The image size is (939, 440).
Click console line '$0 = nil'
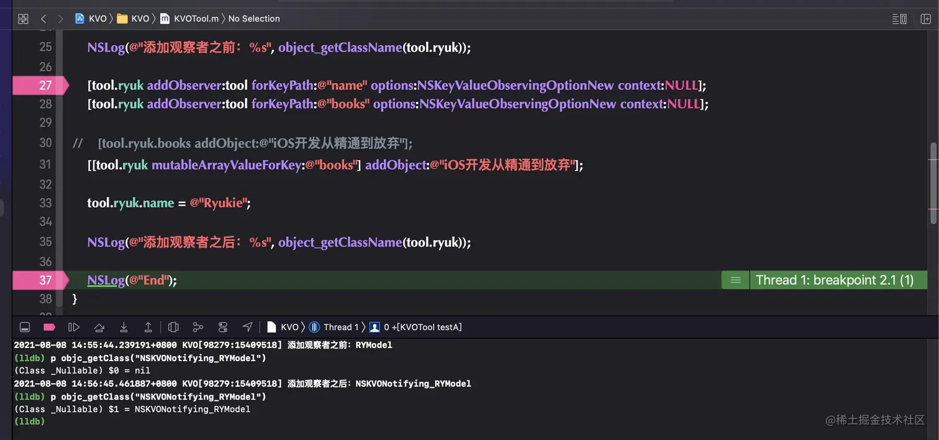tap(82, 370)
